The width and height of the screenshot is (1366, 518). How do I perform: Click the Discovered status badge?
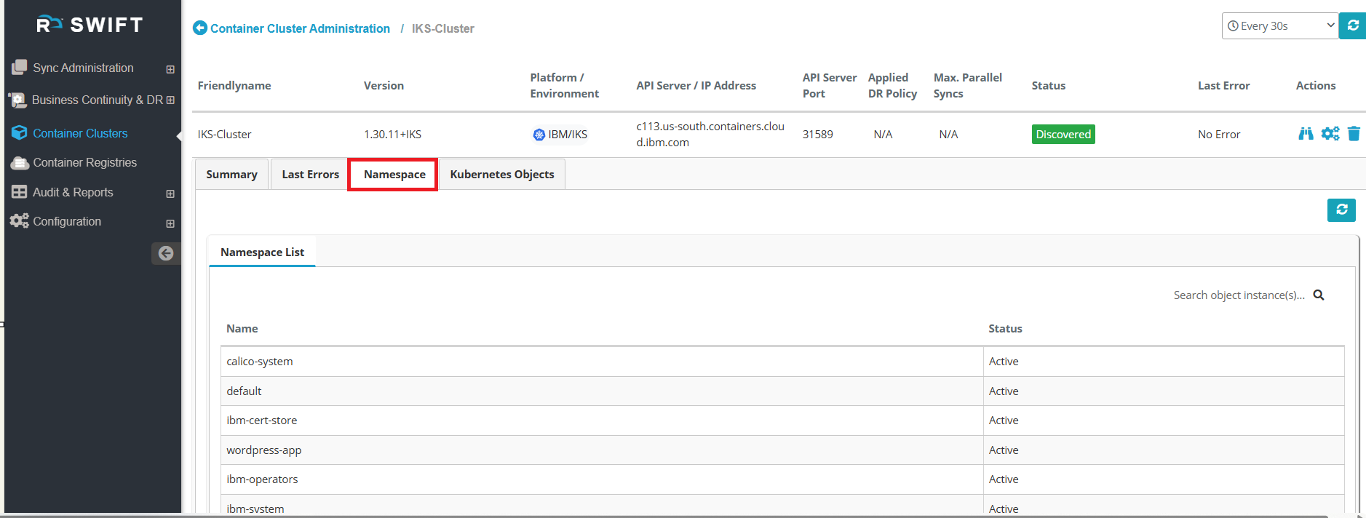[x=1063, y=135]
